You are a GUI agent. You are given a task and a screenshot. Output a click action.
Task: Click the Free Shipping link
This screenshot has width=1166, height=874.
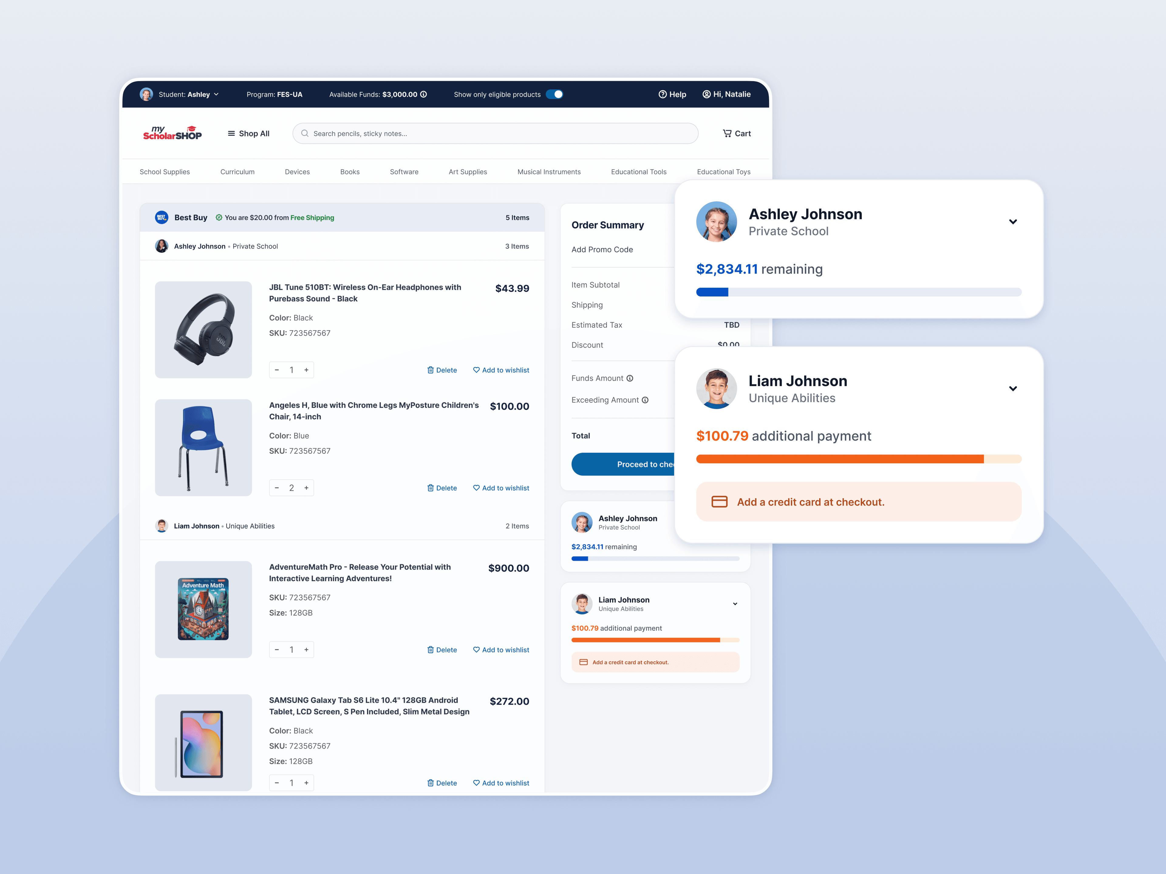pyautogui.click(x=312, y=218)
